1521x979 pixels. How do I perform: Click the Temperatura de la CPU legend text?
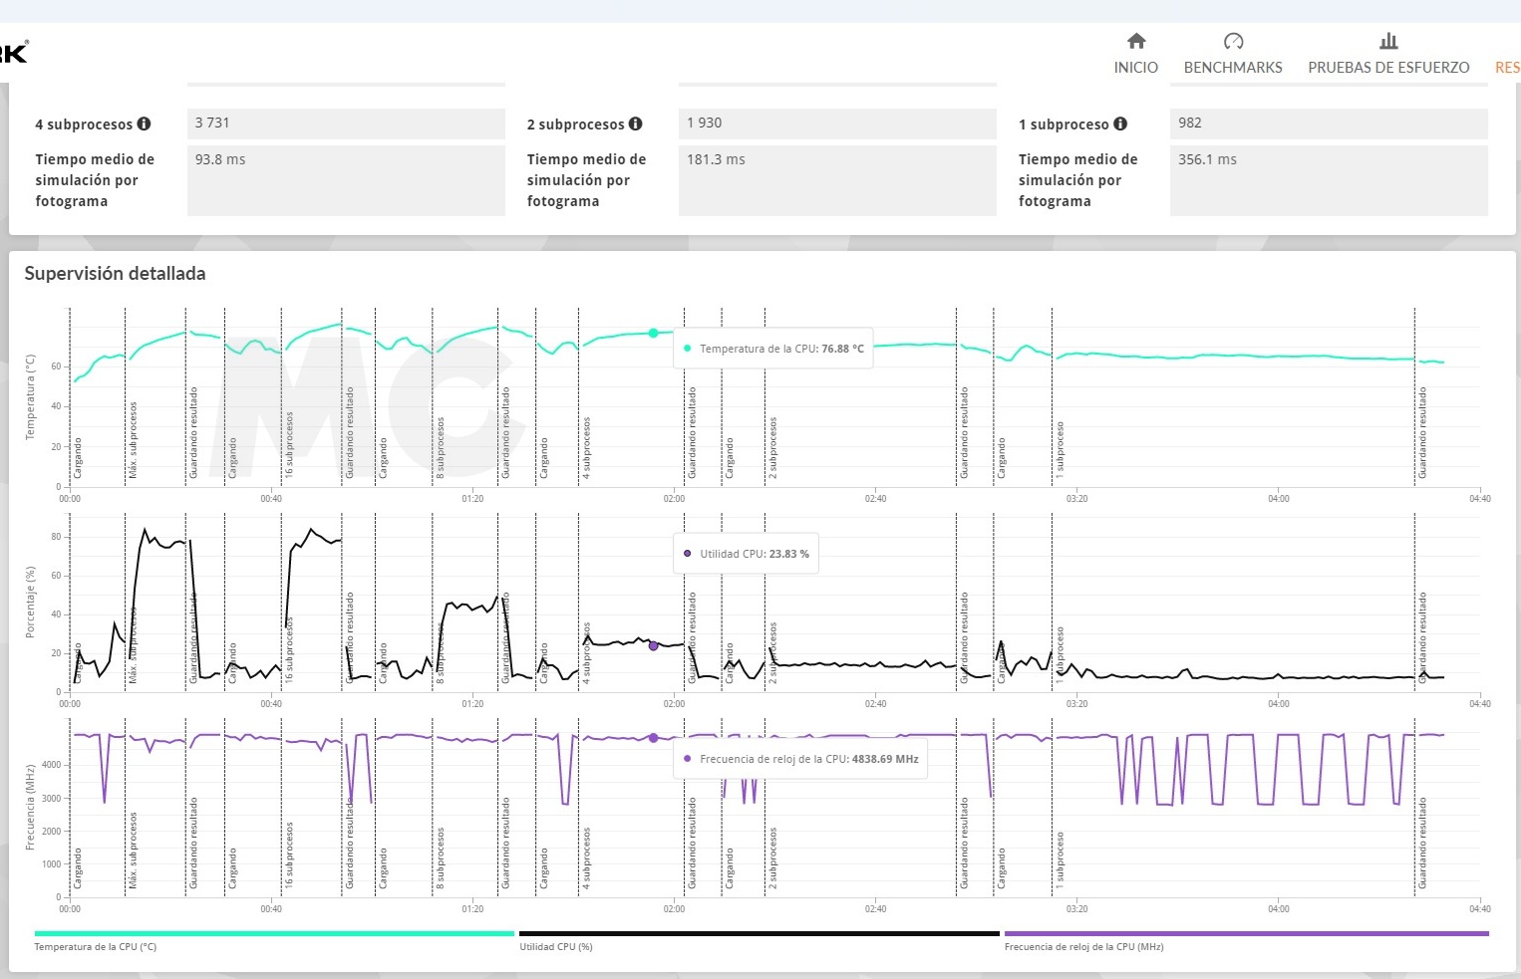coord(96,947)
